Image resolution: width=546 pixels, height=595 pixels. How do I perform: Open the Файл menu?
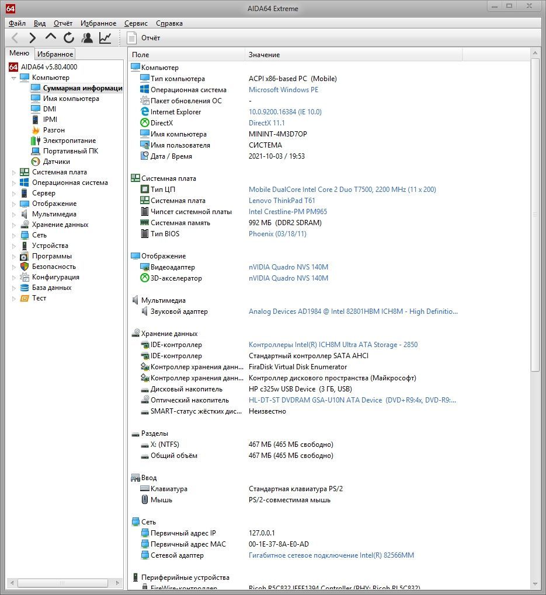[x=17, y=23]
